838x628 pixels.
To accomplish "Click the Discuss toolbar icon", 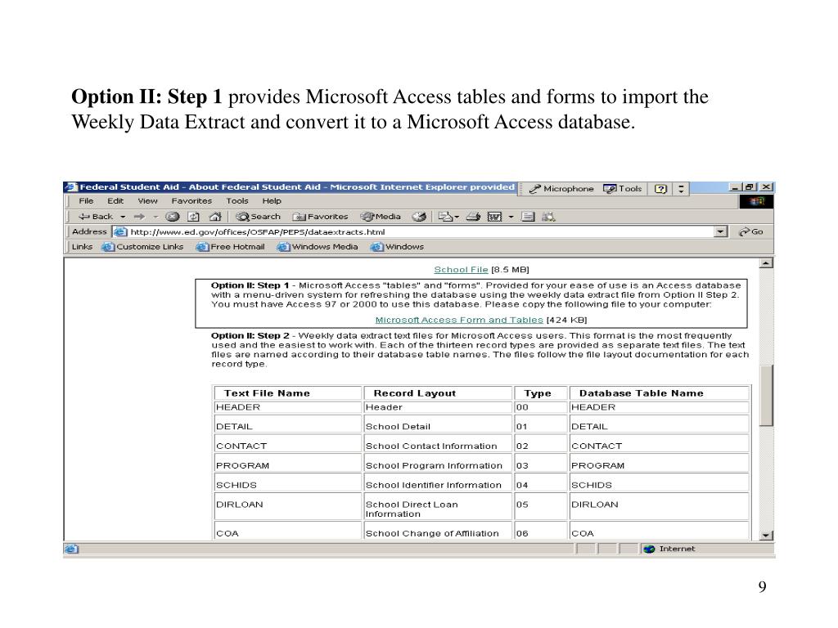I will (x=528, y=217).
